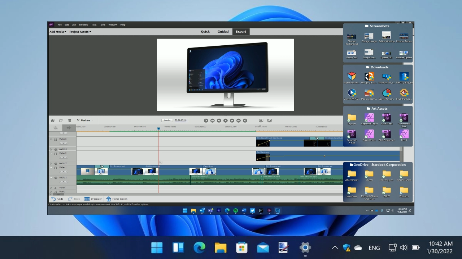Click the timeline playhead marker
This screenshot has width=462, height=259.
pos(158,128)
